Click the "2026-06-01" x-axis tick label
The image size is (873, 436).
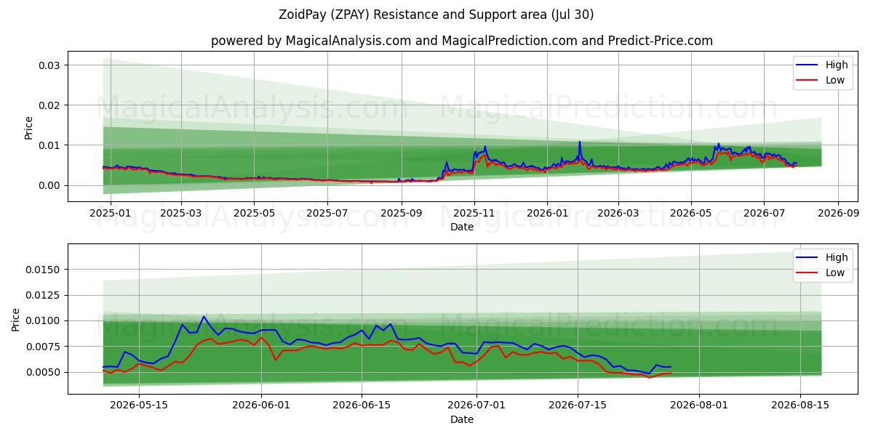pos(261,406)
